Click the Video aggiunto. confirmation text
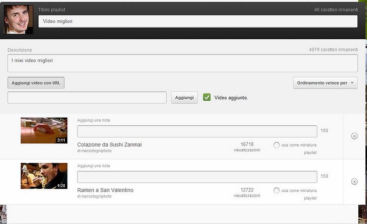The width and height of the screenshot is (367, 224). (231, 98)
